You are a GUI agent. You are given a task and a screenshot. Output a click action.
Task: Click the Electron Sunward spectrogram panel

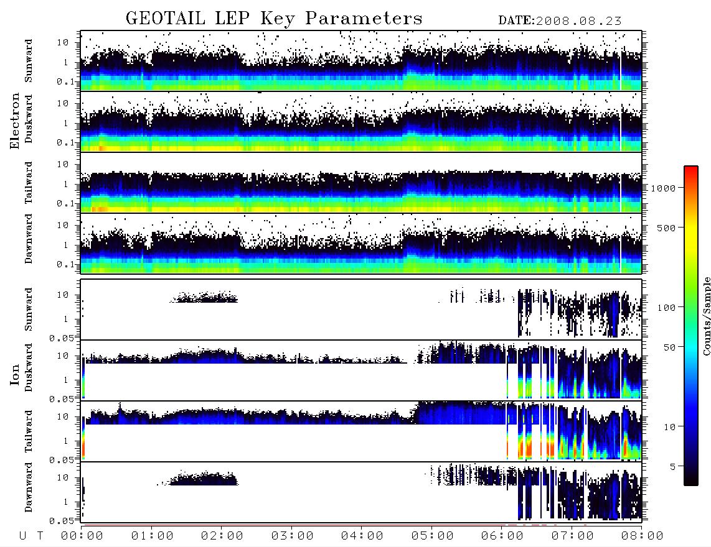[x=361, y=60]
